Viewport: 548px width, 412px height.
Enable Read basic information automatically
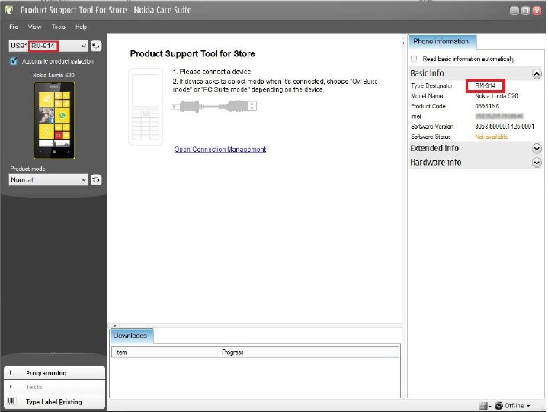tap(414, 59)
